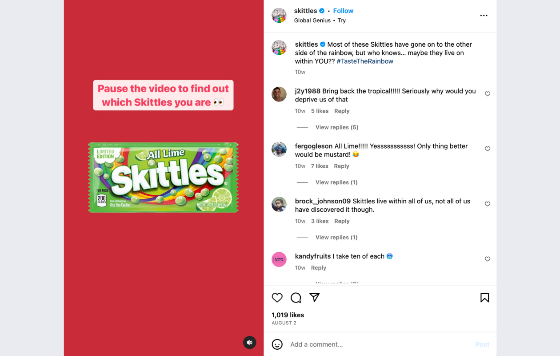The image size is (560, 356).
Task: Like fergogleson's comment with the heart
Action: 488,149
